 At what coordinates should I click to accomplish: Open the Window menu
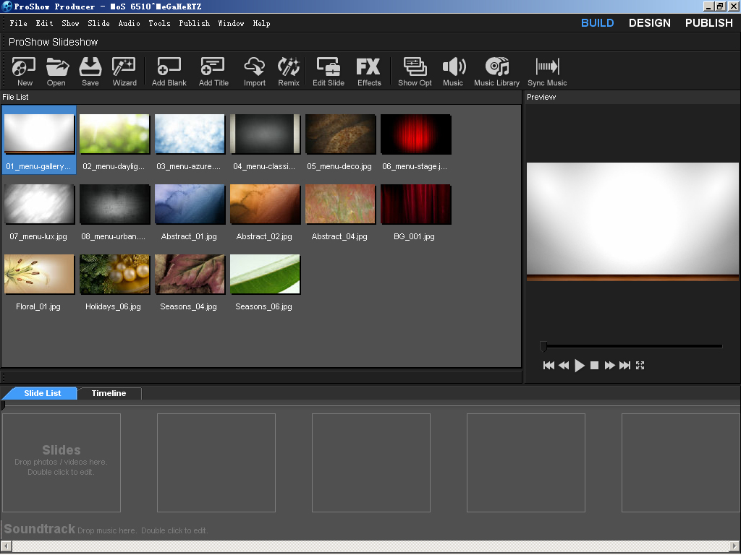(x=231, y=23)
